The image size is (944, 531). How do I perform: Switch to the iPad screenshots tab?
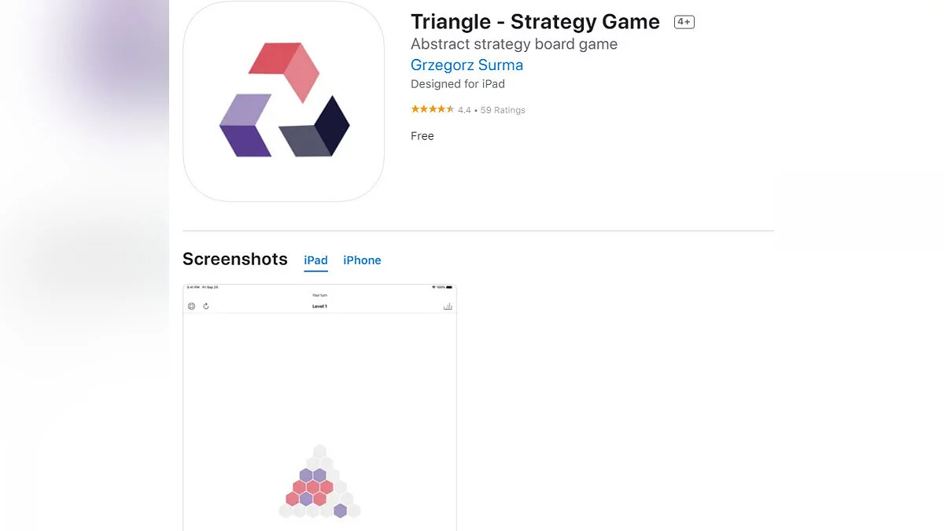click(316, 260)
